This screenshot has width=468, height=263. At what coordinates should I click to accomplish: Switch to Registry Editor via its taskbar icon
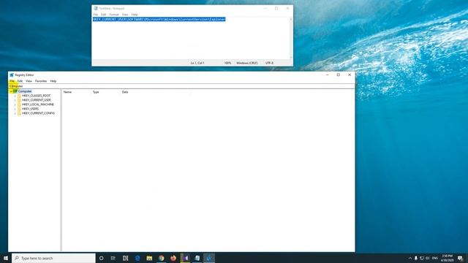coord(209,258)
